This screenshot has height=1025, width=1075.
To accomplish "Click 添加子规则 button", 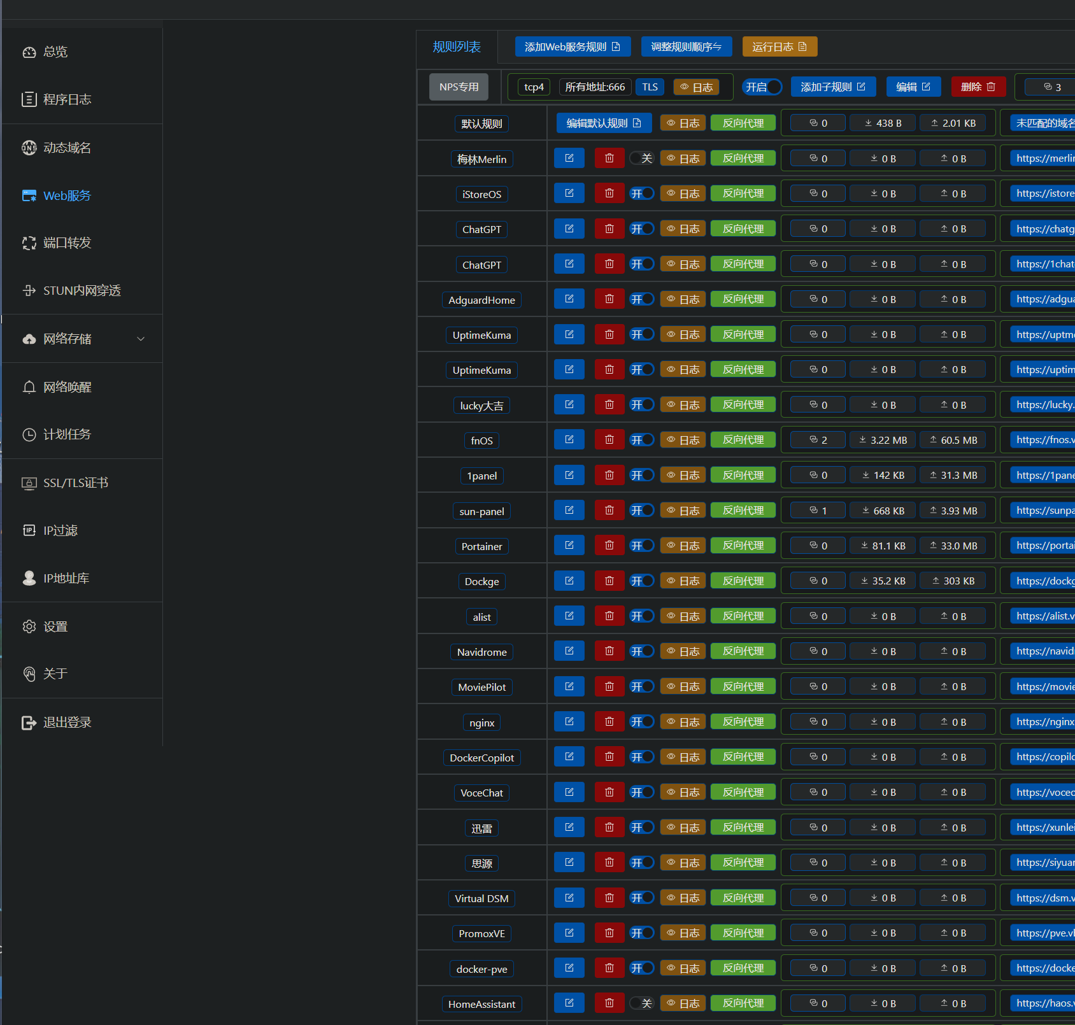I will pos(833,87).
